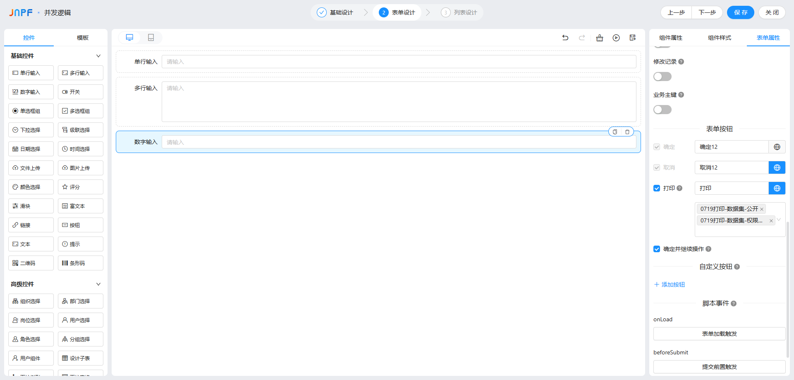This screenshot has width=794, height=380.
Task: Click the disabled 确定 checkbox
Action: click(657, 147)
